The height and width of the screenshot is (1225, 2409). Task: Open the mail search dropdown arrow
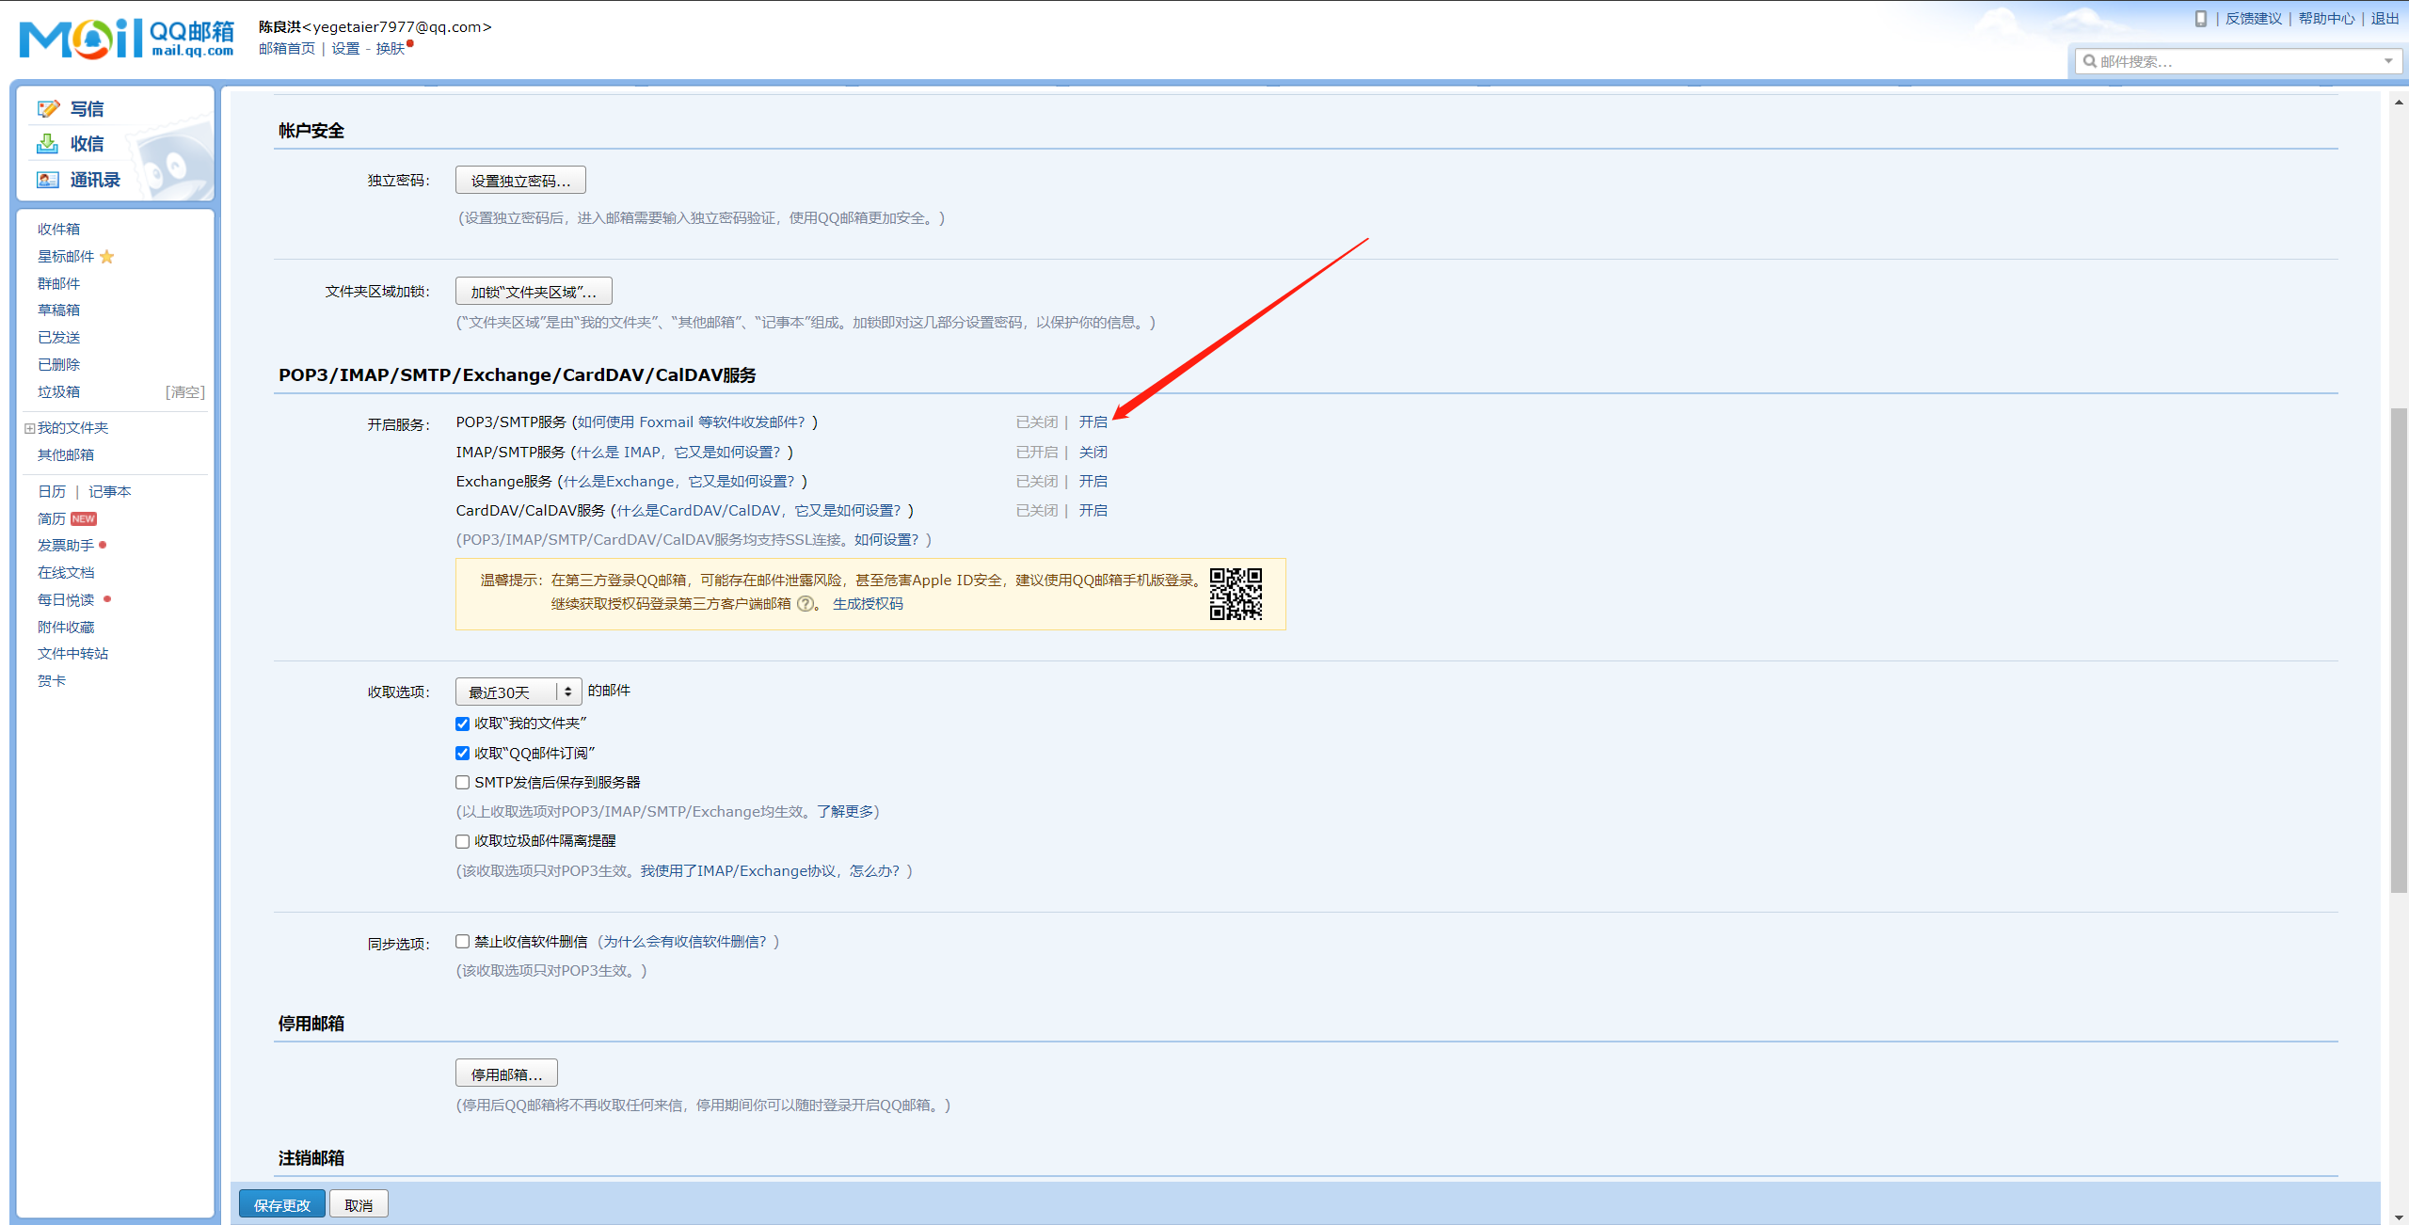click(2388, 62)
